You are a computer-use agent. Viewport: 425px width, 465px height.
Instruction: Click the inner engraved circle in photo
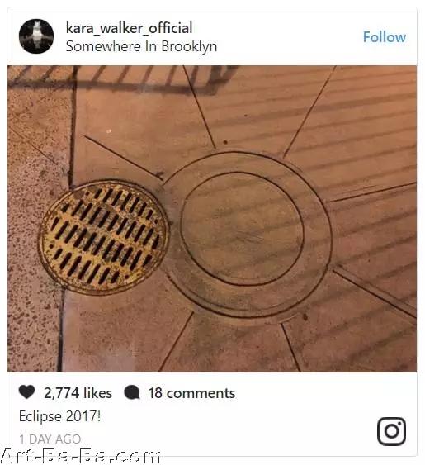coord(242,228)
